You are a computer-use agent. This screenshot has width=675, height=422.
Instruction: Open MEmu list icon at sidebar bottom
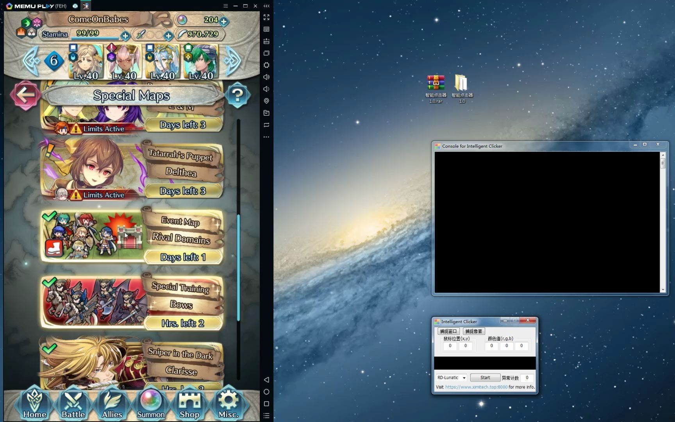pos(266,416)
